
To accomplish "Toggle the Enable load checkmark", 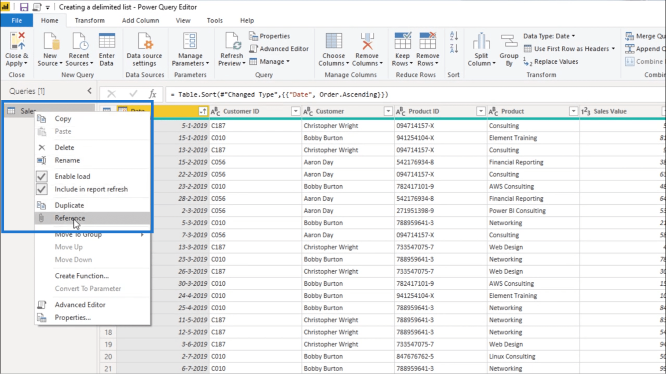I will coord(42,177).
